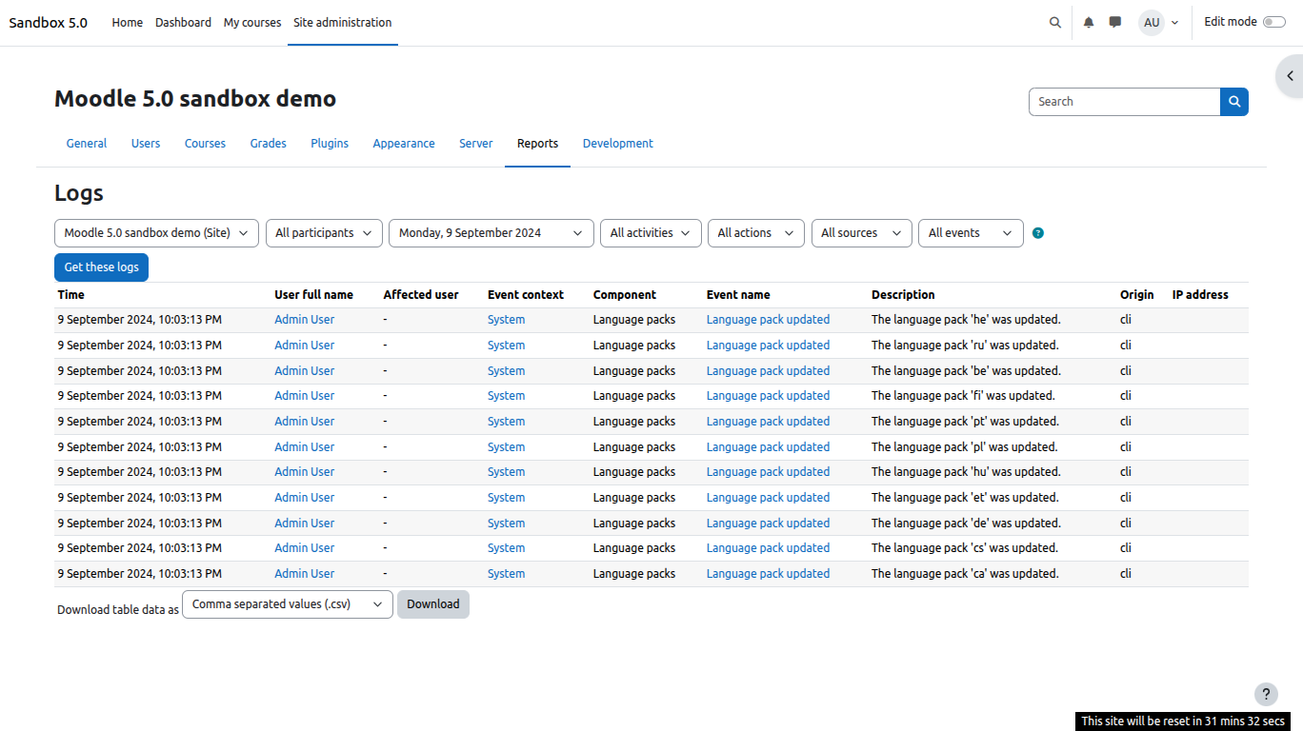Screen dimensions: 1303x731
Task: Click the AU user avatar
Action: coord(1152,22)
